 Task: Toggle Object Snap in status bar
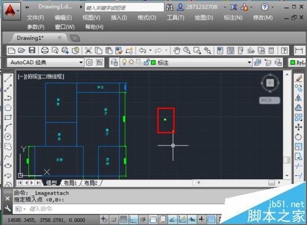153,219
